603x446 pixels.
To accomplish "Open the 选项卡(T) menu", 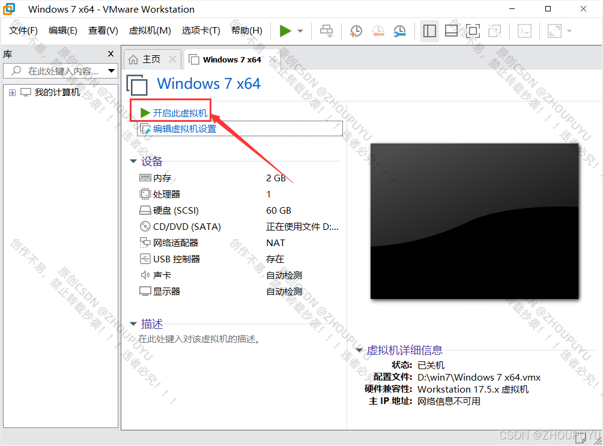I will pyautogui.click(x=201, y=31).
